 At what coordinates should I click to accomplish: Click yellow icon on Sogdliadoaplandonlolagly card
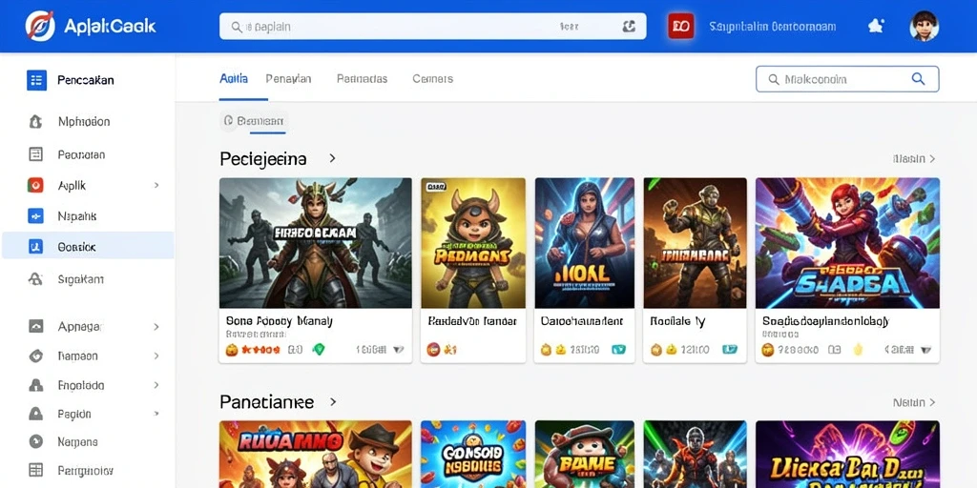[x=858, y=350]
